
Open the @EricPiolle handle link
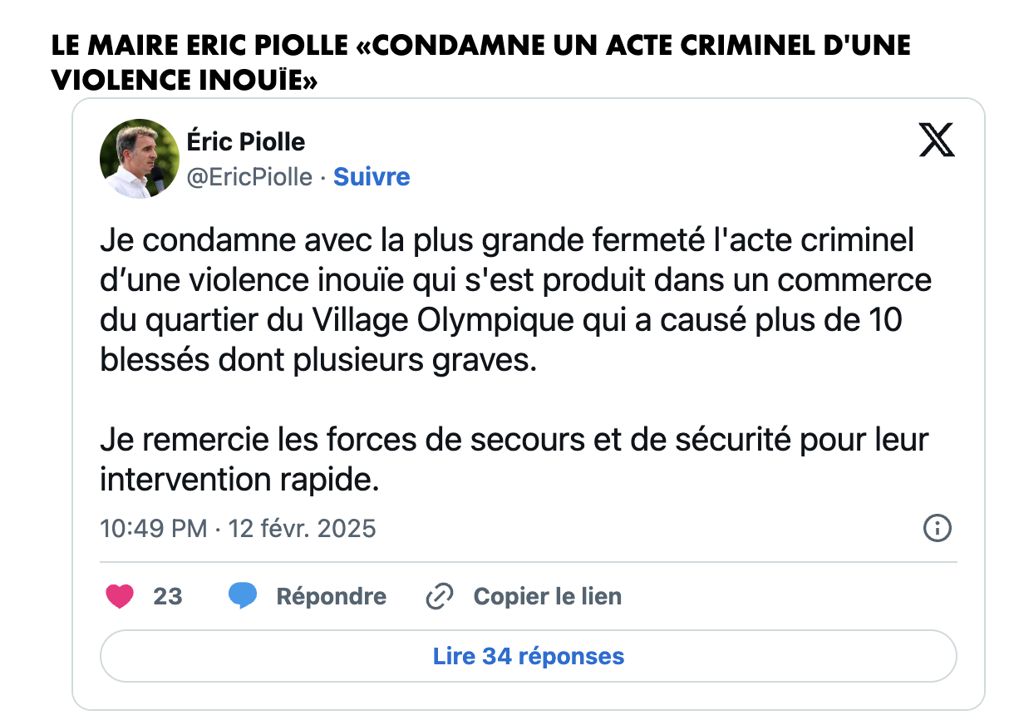point(250,177)
